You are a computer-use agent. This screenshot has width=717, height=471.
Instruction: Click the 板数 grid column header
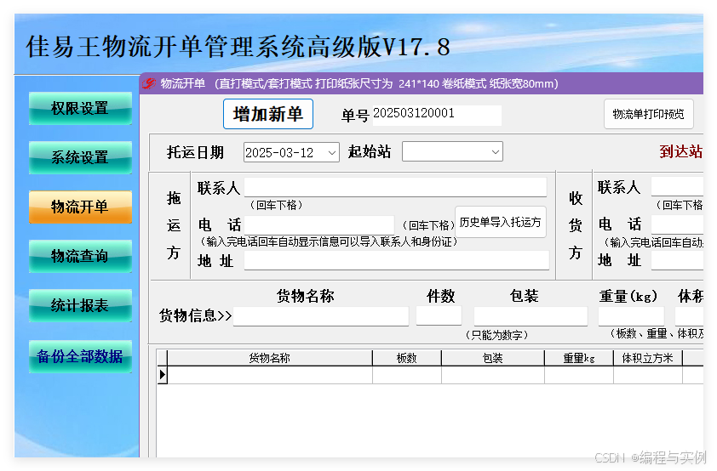[407, 358]
